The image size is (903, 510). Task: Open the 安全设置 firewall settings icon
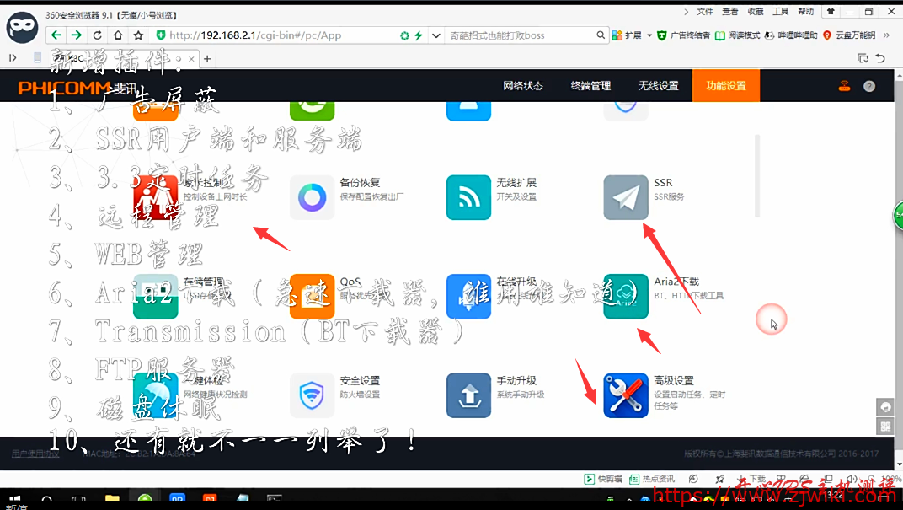click(x=312, y=394)
